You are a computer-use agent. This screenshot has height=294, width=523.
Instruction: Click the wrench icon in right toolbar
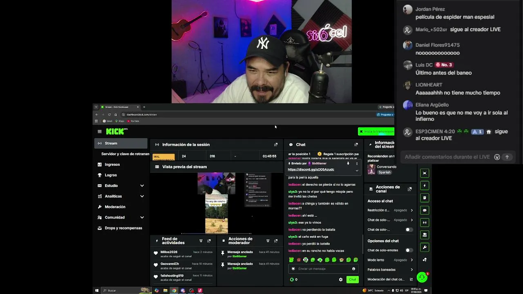(425, 247)
